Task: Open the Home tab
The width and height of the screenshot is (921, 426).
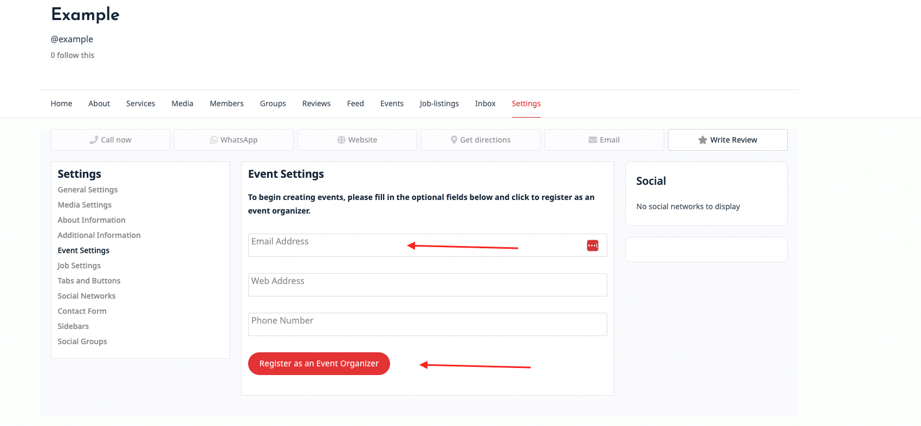Action: (61, 104)
